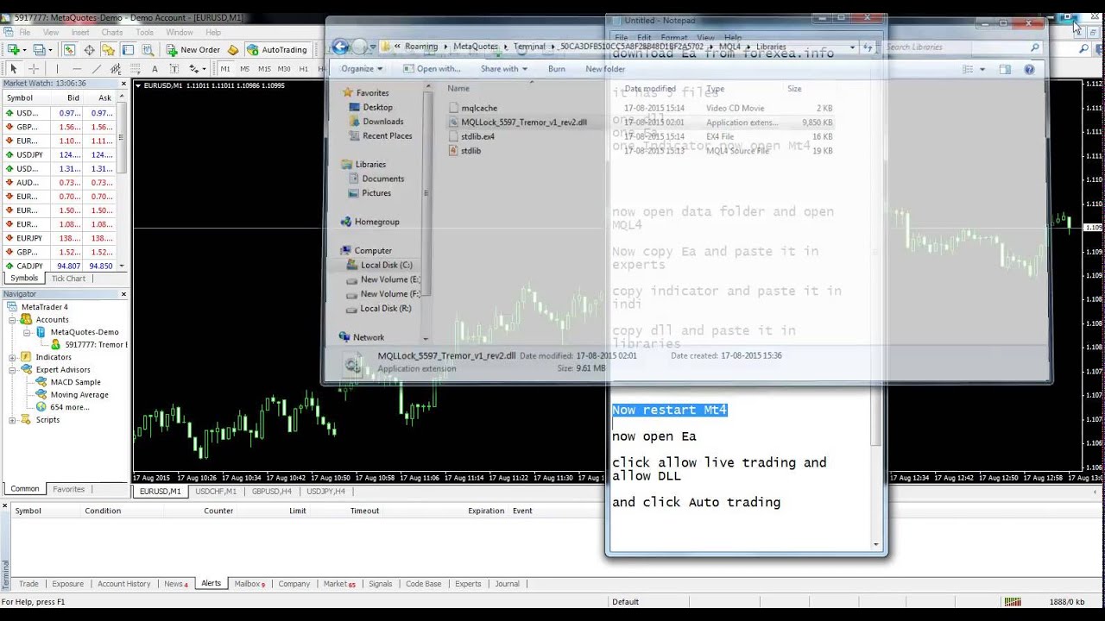Viewport: 1105px width, 621px height.
Task: Toggle the Data Window crosshair-circle icon
Action: pos(89,50)
